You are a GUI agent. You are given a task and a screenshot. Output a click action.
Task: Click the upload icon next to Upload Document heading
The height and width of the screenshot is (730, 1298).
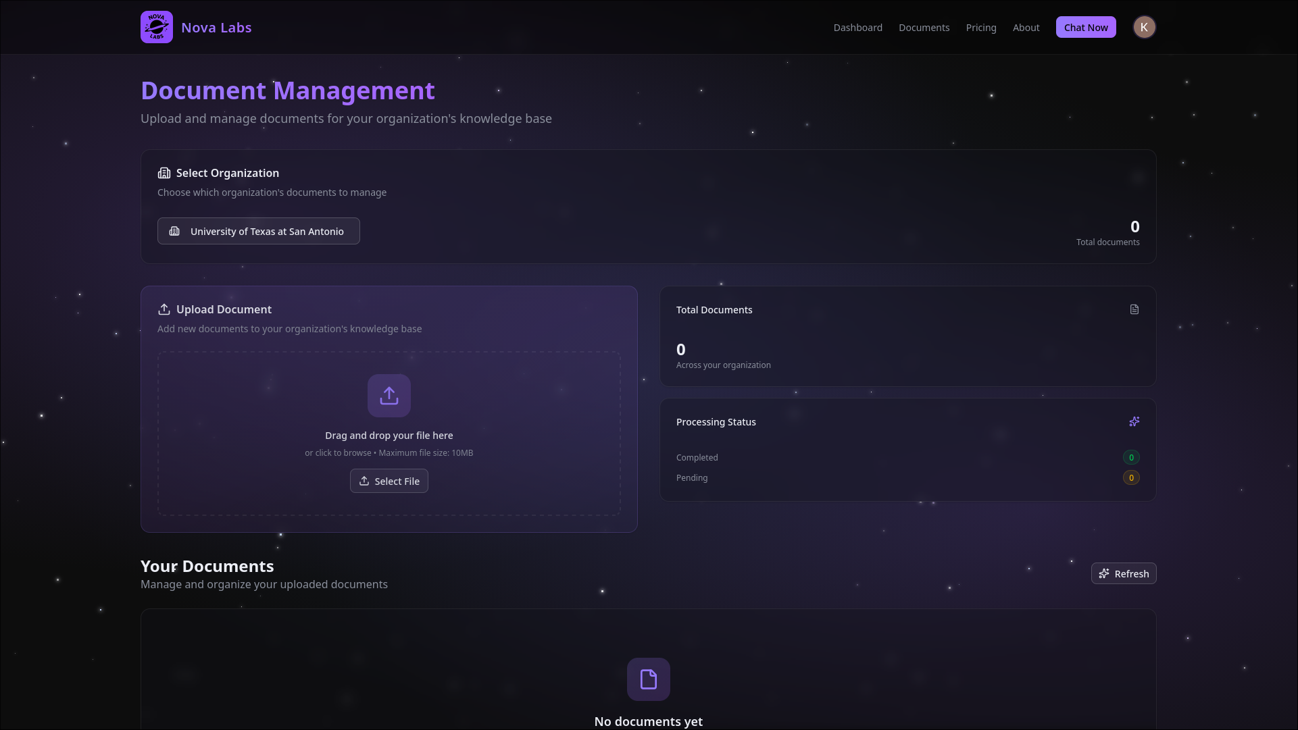click(164, 309)
